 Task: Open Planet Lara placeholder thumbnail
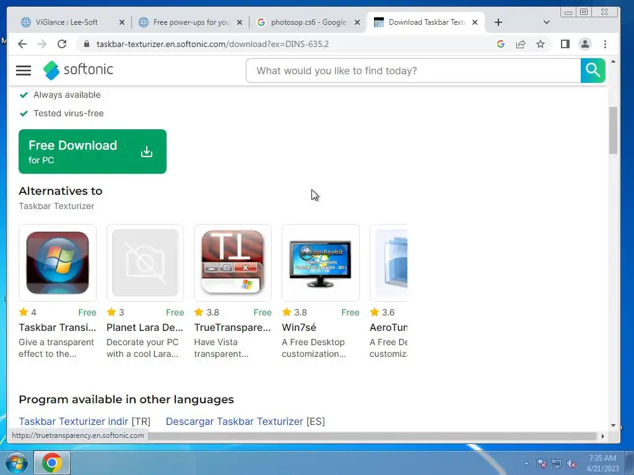(x=145, y=262)
